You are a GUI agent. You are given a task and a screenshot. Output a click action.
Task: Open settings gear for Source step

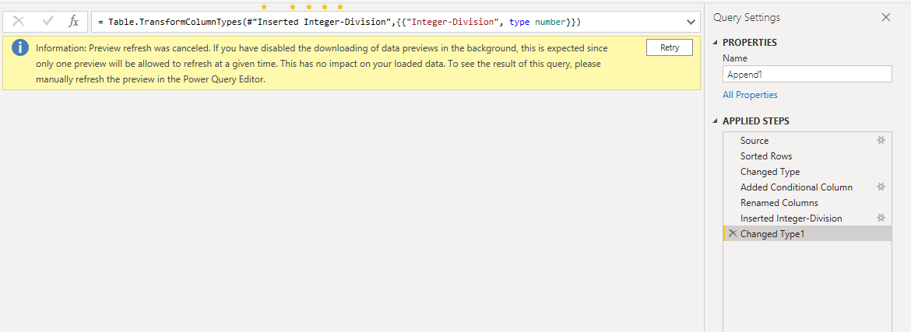(x=881, y=140)
